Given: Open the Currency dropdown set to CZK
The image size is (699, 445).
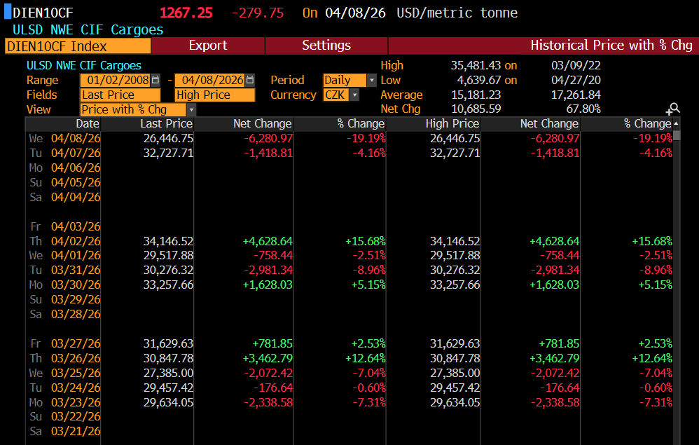Looking at the screenshot, I should point(354,95).
